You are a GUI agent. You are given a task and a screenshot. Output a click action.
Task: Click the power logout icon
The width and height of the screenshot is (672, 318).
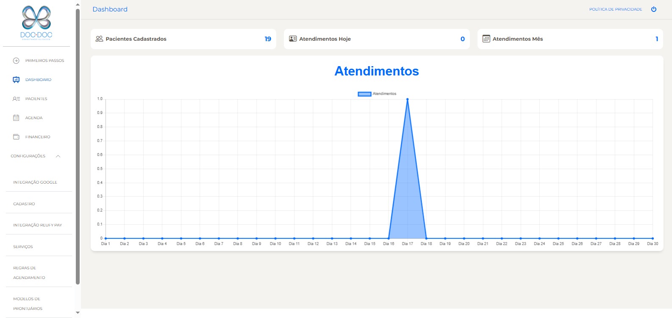pyautogui.click(x=654, y=9)
